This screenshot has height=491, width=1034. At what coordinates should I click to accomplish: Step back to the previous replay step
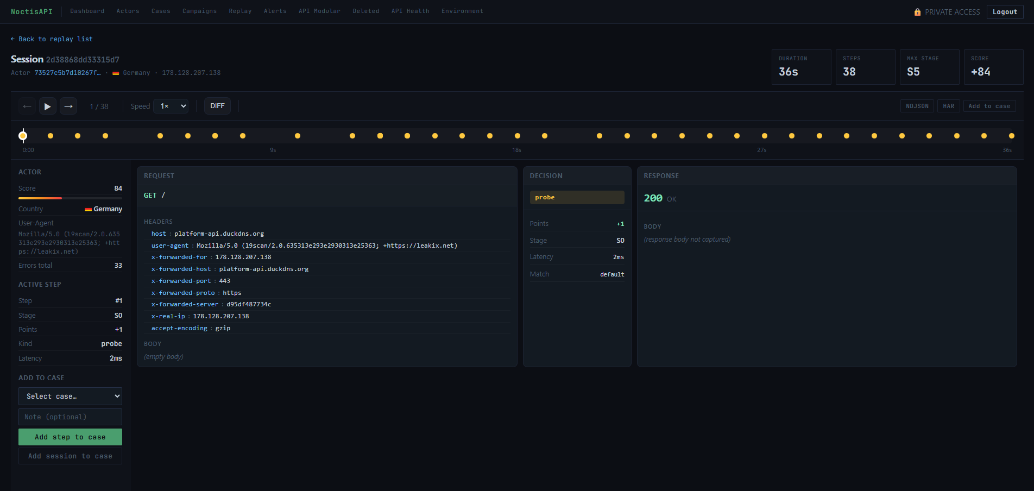(x=27, y=106)
